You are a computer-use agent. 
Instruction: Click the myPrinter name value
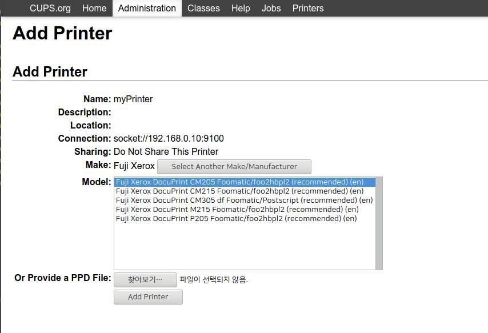click(x=133, y=99)
